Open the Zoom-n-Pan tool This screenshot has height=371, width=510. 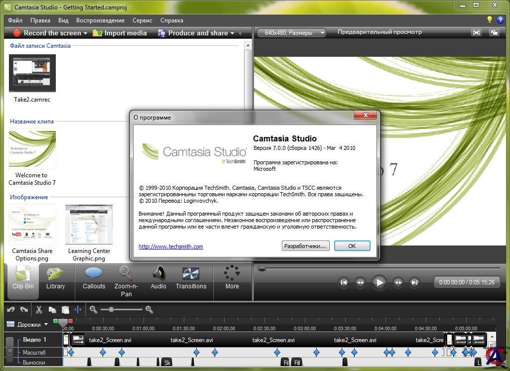coord(126,280)
